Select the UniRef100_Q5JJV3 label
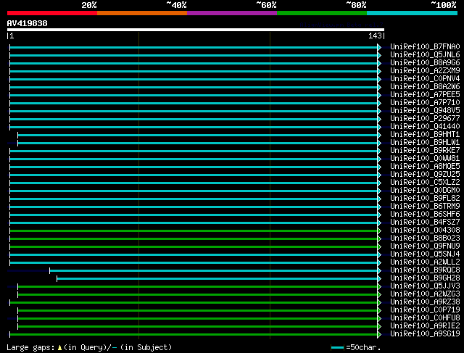 425,286
